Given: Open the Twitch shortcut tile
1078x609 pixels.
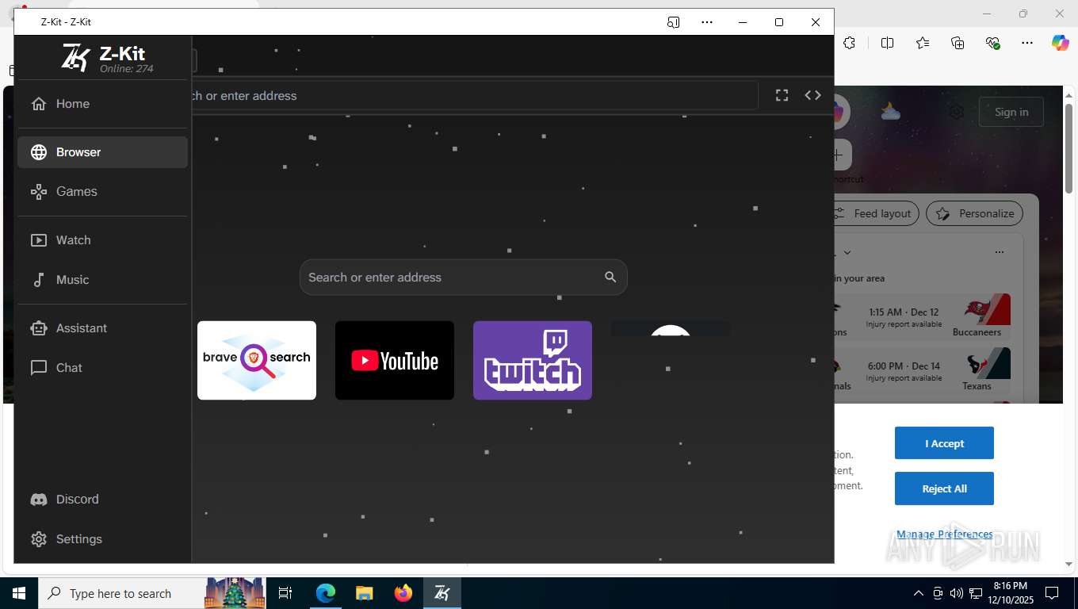Looking at the screenshot, I should coord(533,360).
